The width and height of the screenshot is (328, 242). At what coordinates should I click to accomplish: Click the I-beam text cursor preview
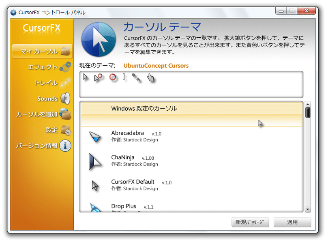[x=124, y=77]
